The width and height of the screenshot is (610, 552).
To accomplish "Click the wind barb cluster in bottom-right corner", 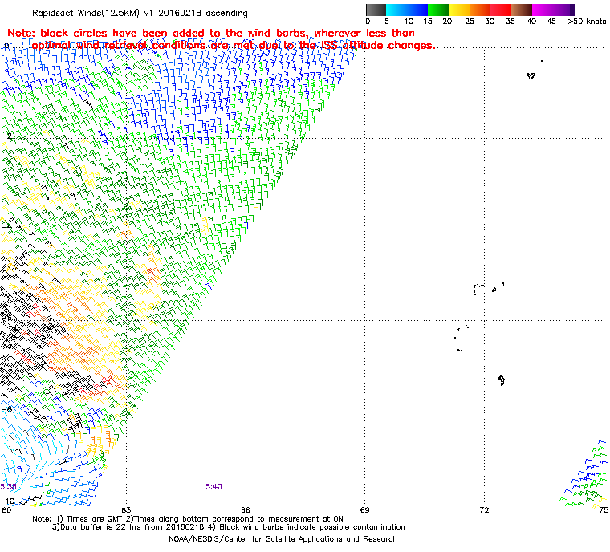I will click(585, 475).
